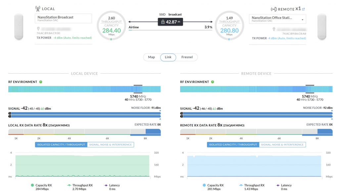This screenshot has width=339, height=194.
Task: Click remote MAC address 74:AC:B9:8A:C8:A8
Action: 294,33
